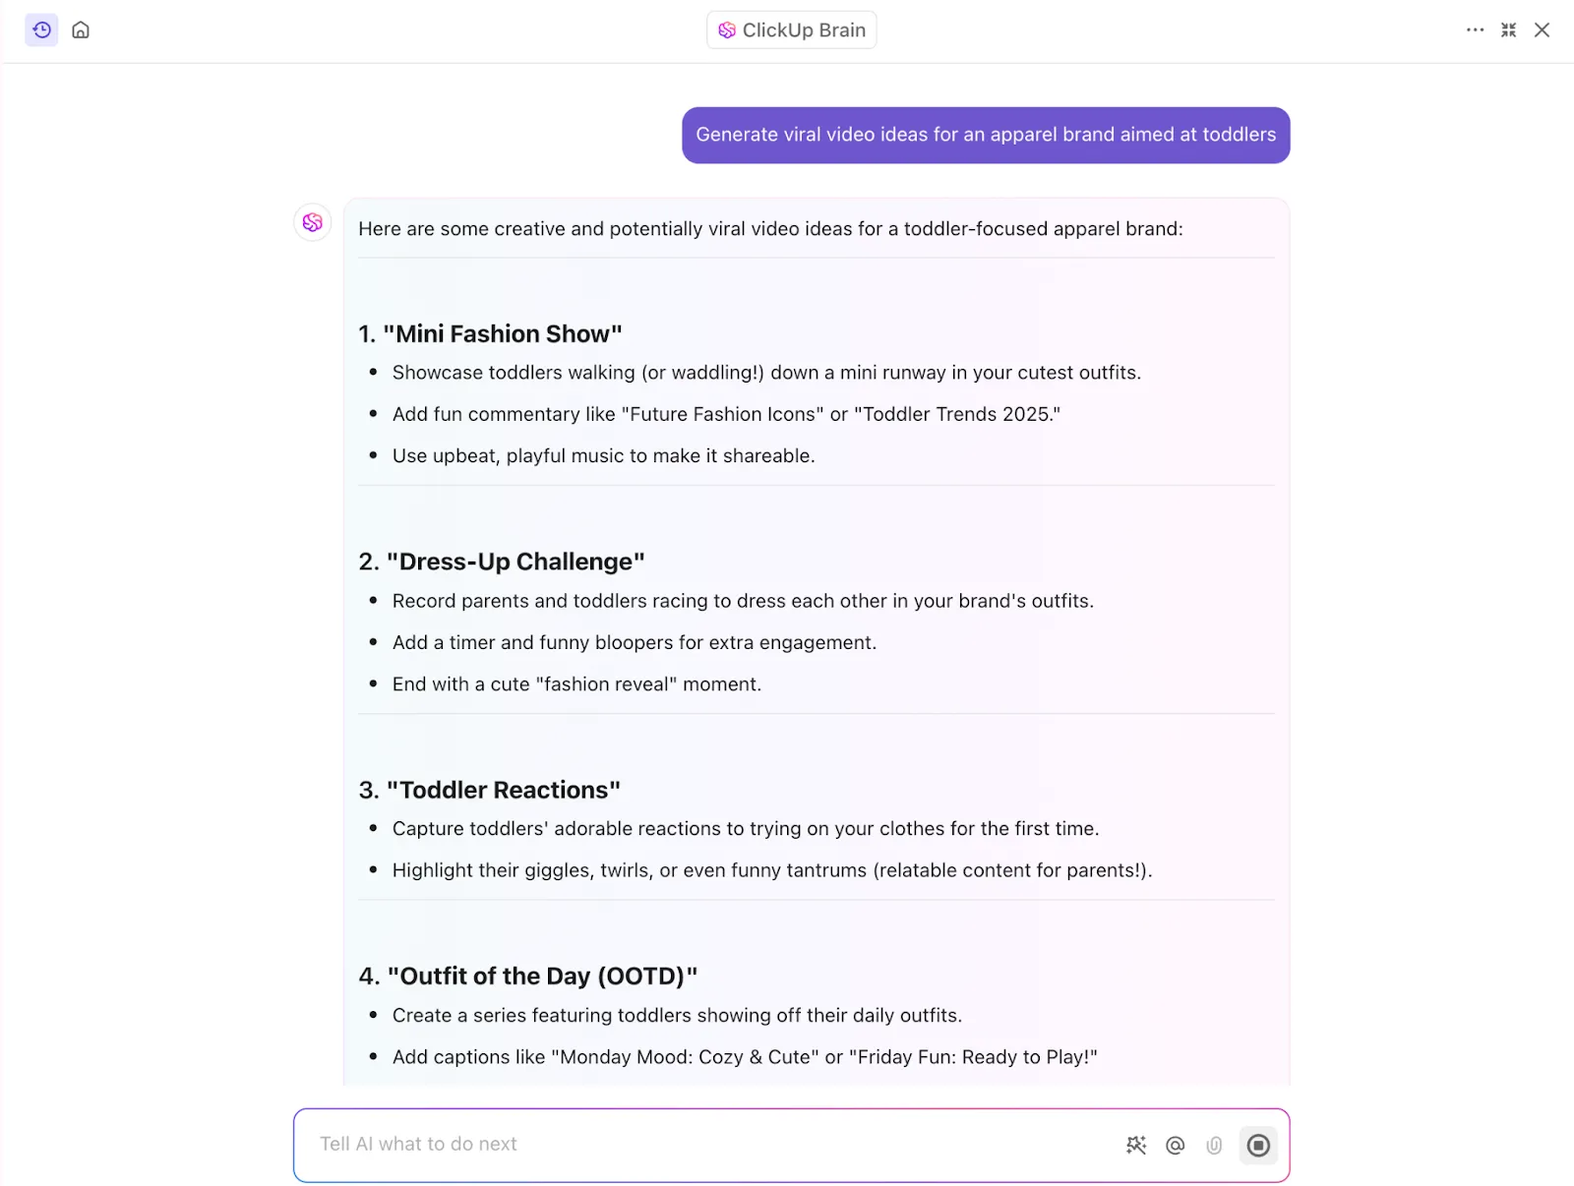The image size is (1574, 1186).
Task: Attach a file with paperclip icon
Action: (x=1214, y=1145)
